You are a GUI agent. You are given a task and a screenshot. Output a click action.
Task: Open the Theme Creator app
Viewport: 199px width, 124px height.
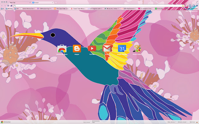(x=137, y=49)
